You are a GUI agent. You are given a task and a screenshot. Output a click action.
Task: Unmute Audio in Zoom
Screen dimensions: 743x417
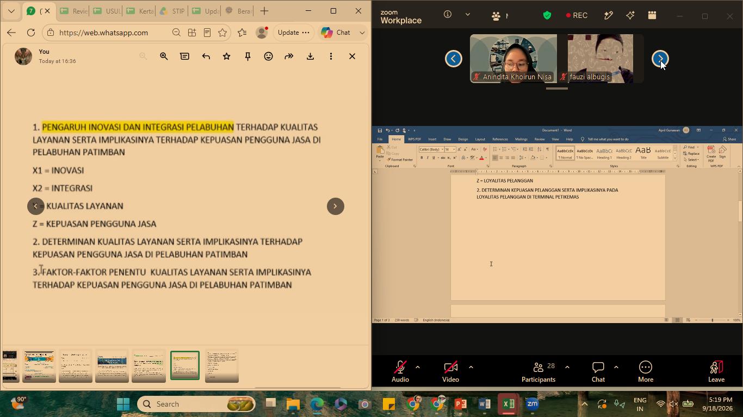pyautogui.click(x=400, y=371)
